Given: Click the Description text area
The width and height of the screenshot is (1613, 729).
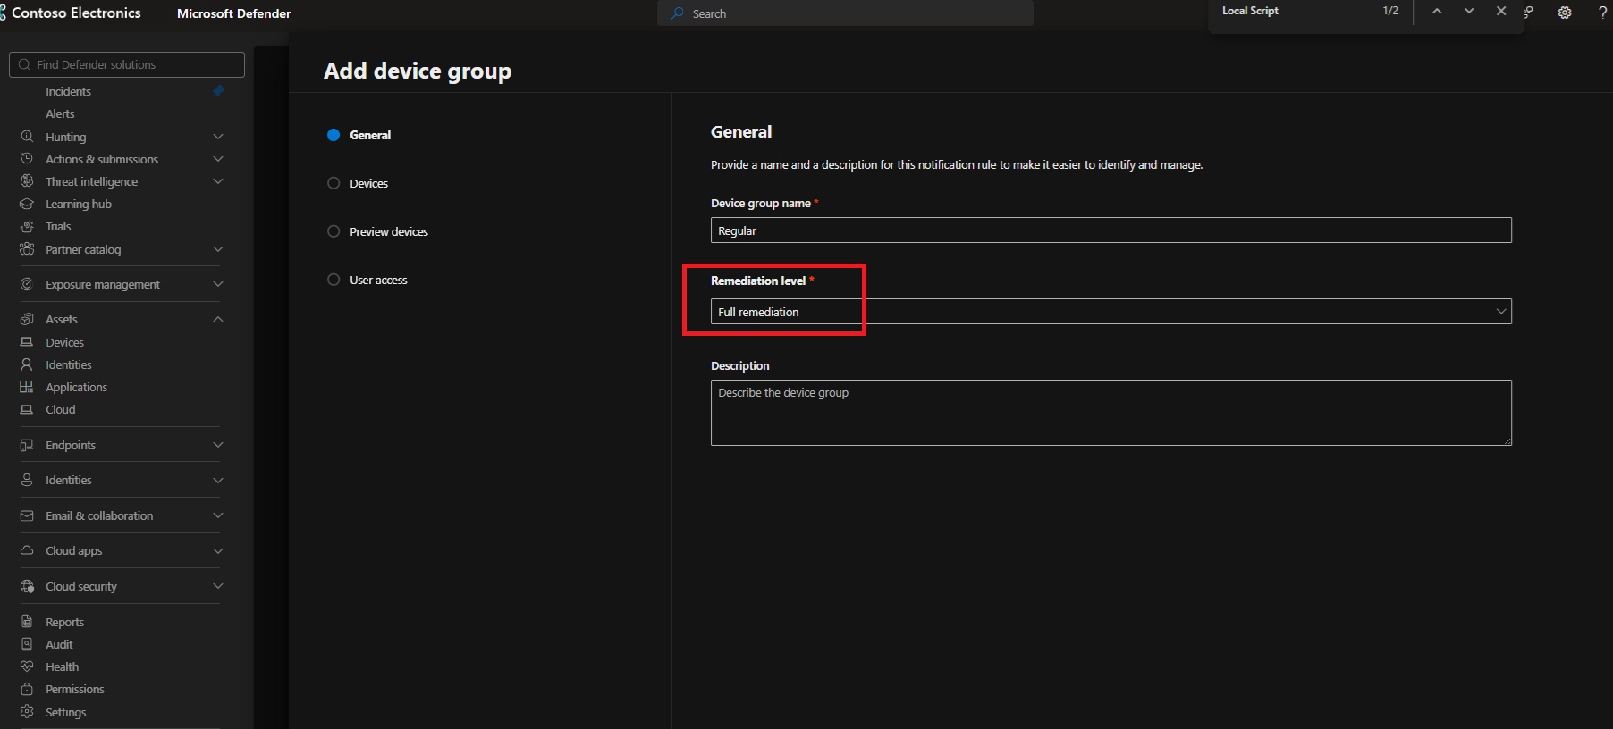Looking at the screenshot, I should coord(1111,413).
